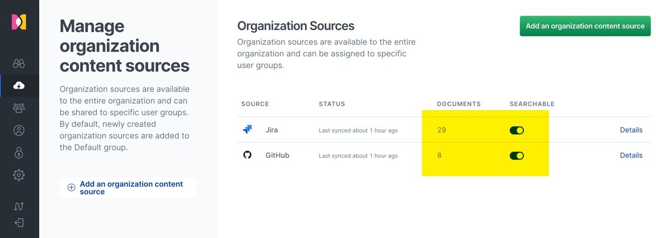Click the GitHub logo icon
Screen dimensions: 656x238
(247, 155)
